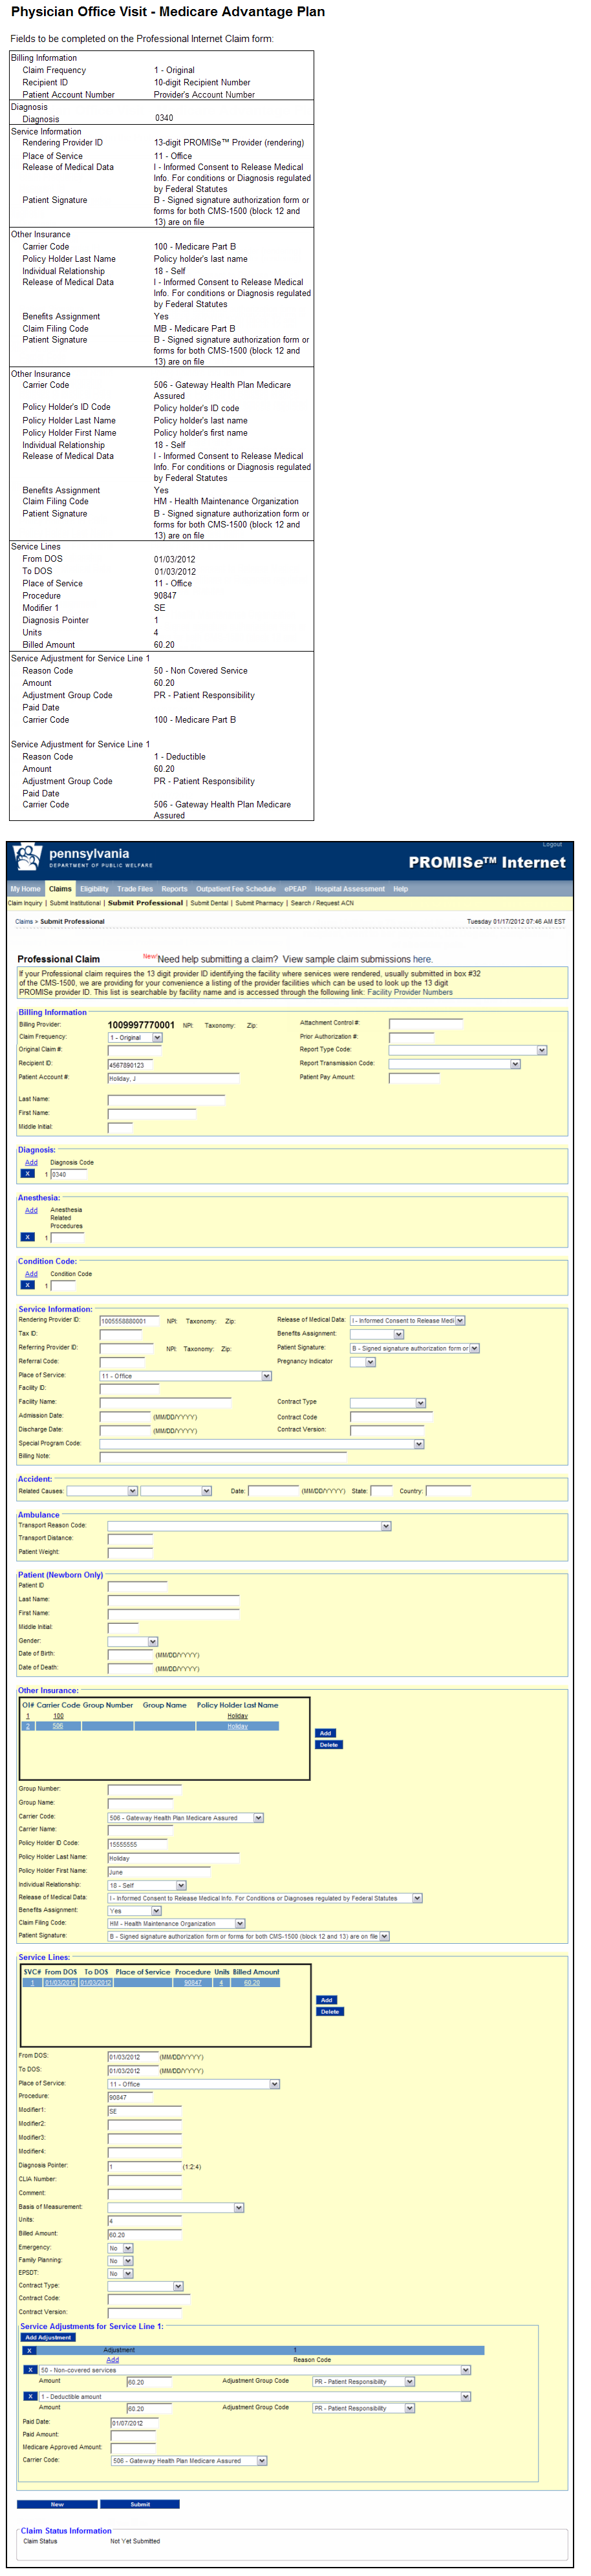Expand the Place of Service dropdown in Service Information
Screen dimensions: 591x2576
(x=266, y=1376)
